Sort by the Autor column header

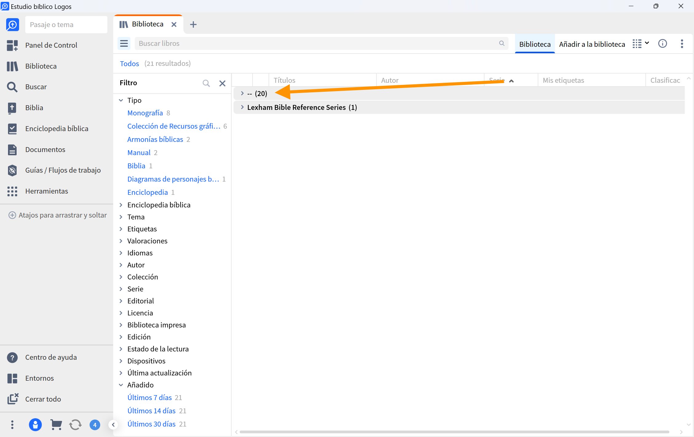pyautogui.click(x=430, y=80)
